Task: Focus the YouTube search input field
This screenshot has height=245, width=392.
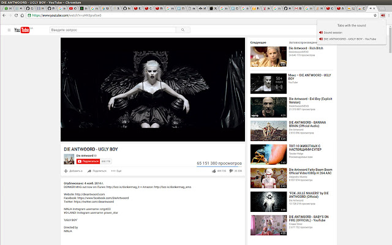Action: [x=113, y=30]
